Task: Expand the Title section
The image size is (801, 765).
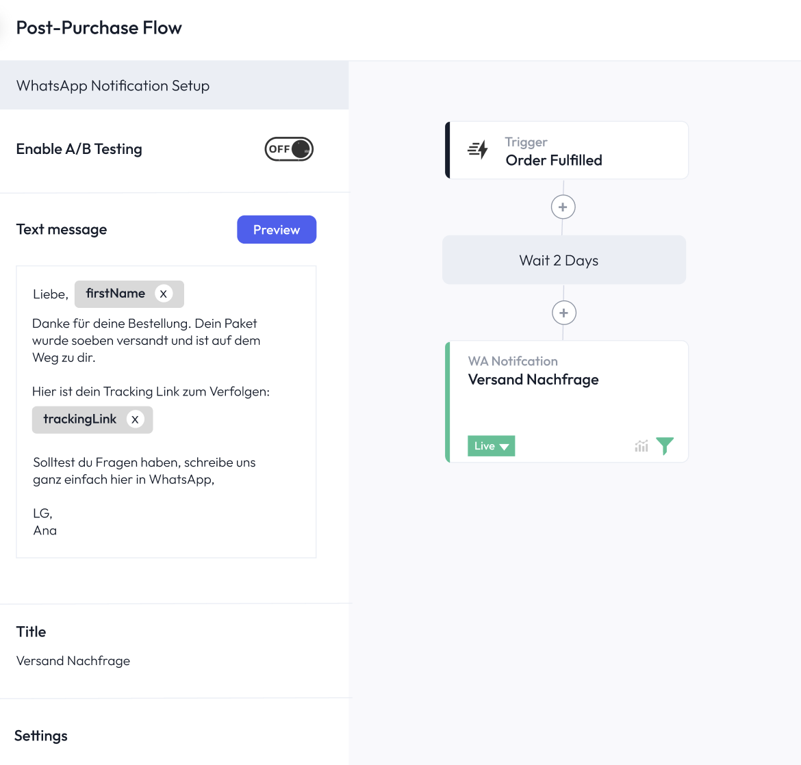Action: click(31, 632)
